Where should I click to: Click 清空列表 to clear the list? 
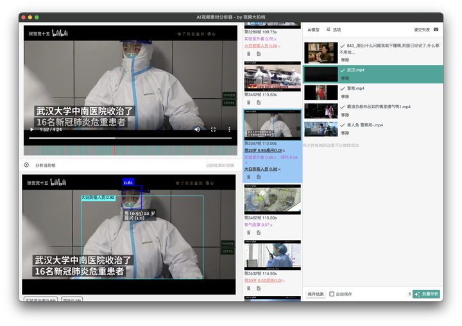422,30
